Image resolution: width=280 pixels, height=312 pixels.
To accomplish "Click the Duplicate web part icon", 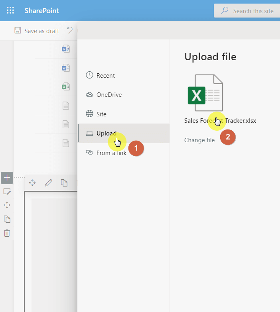I will 64,182.
